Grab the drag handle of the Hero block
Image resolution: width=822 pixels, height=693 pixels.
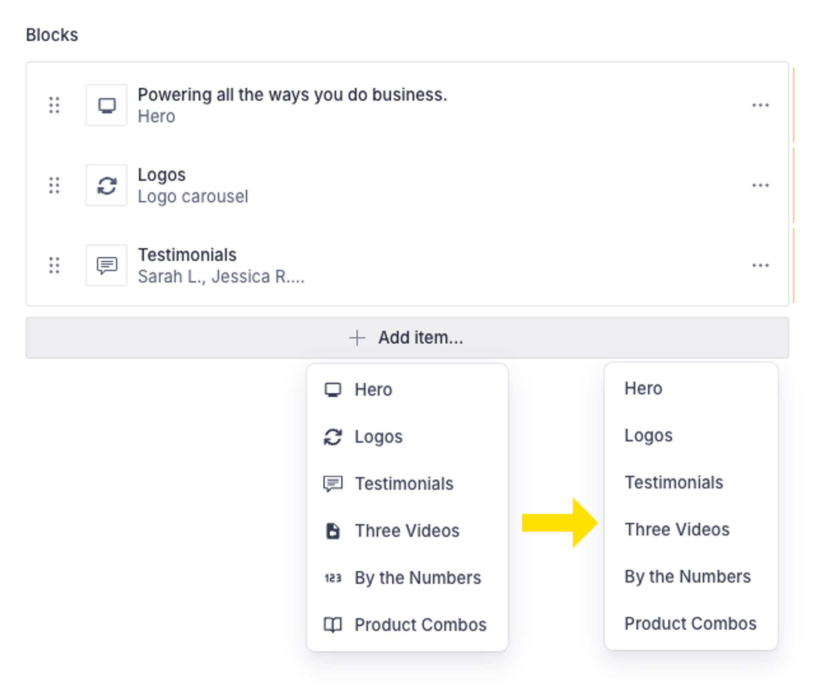54,105
